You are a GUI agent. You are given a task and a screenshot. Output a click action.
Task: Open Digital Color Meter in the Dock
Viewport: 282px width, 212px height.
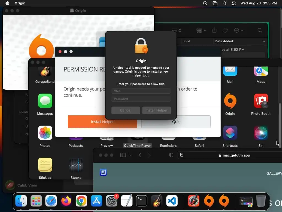[194, 201]
